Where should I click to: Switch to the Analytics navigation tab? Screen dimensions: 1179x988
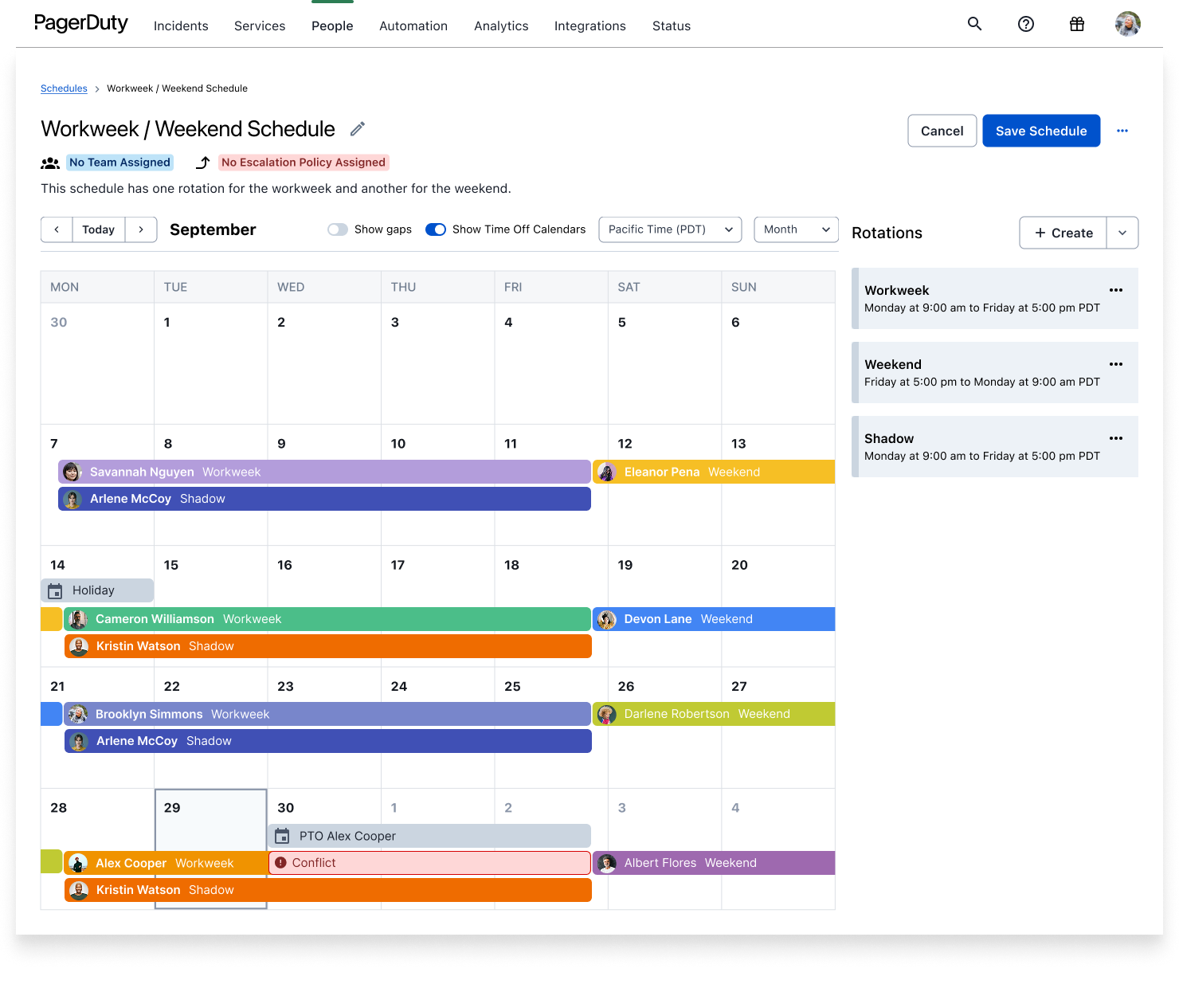[501, 25]
